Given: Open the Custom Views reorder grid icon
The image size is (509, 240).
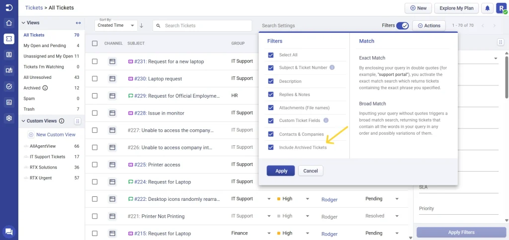Looking at the screenshot, I should pyautogui.click(x=77, y=121).
